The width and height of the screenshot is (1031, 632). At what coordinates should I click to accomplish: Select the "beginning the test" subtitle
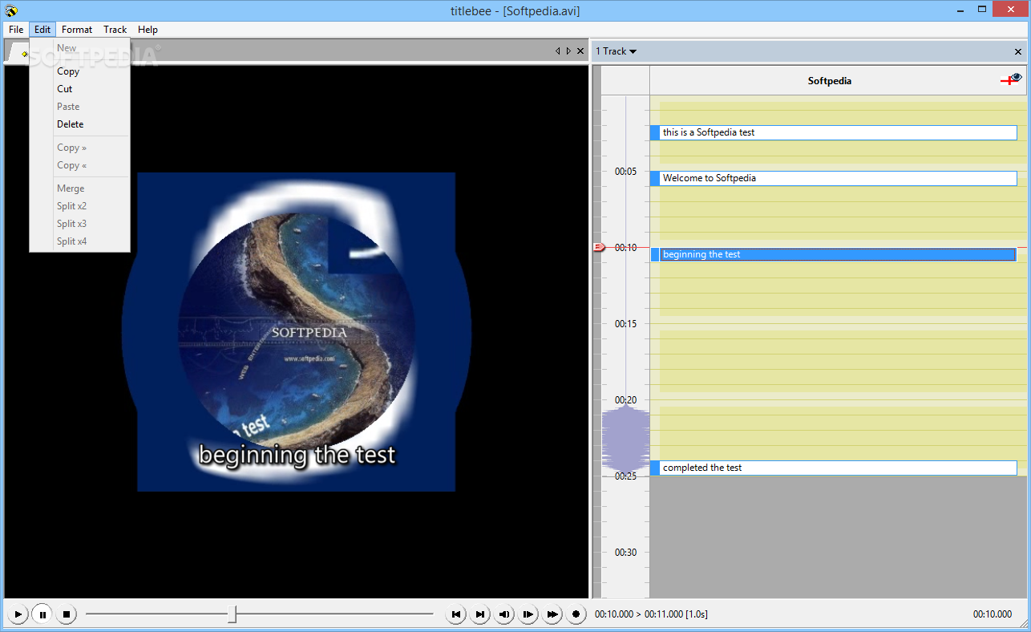(834, 254)
